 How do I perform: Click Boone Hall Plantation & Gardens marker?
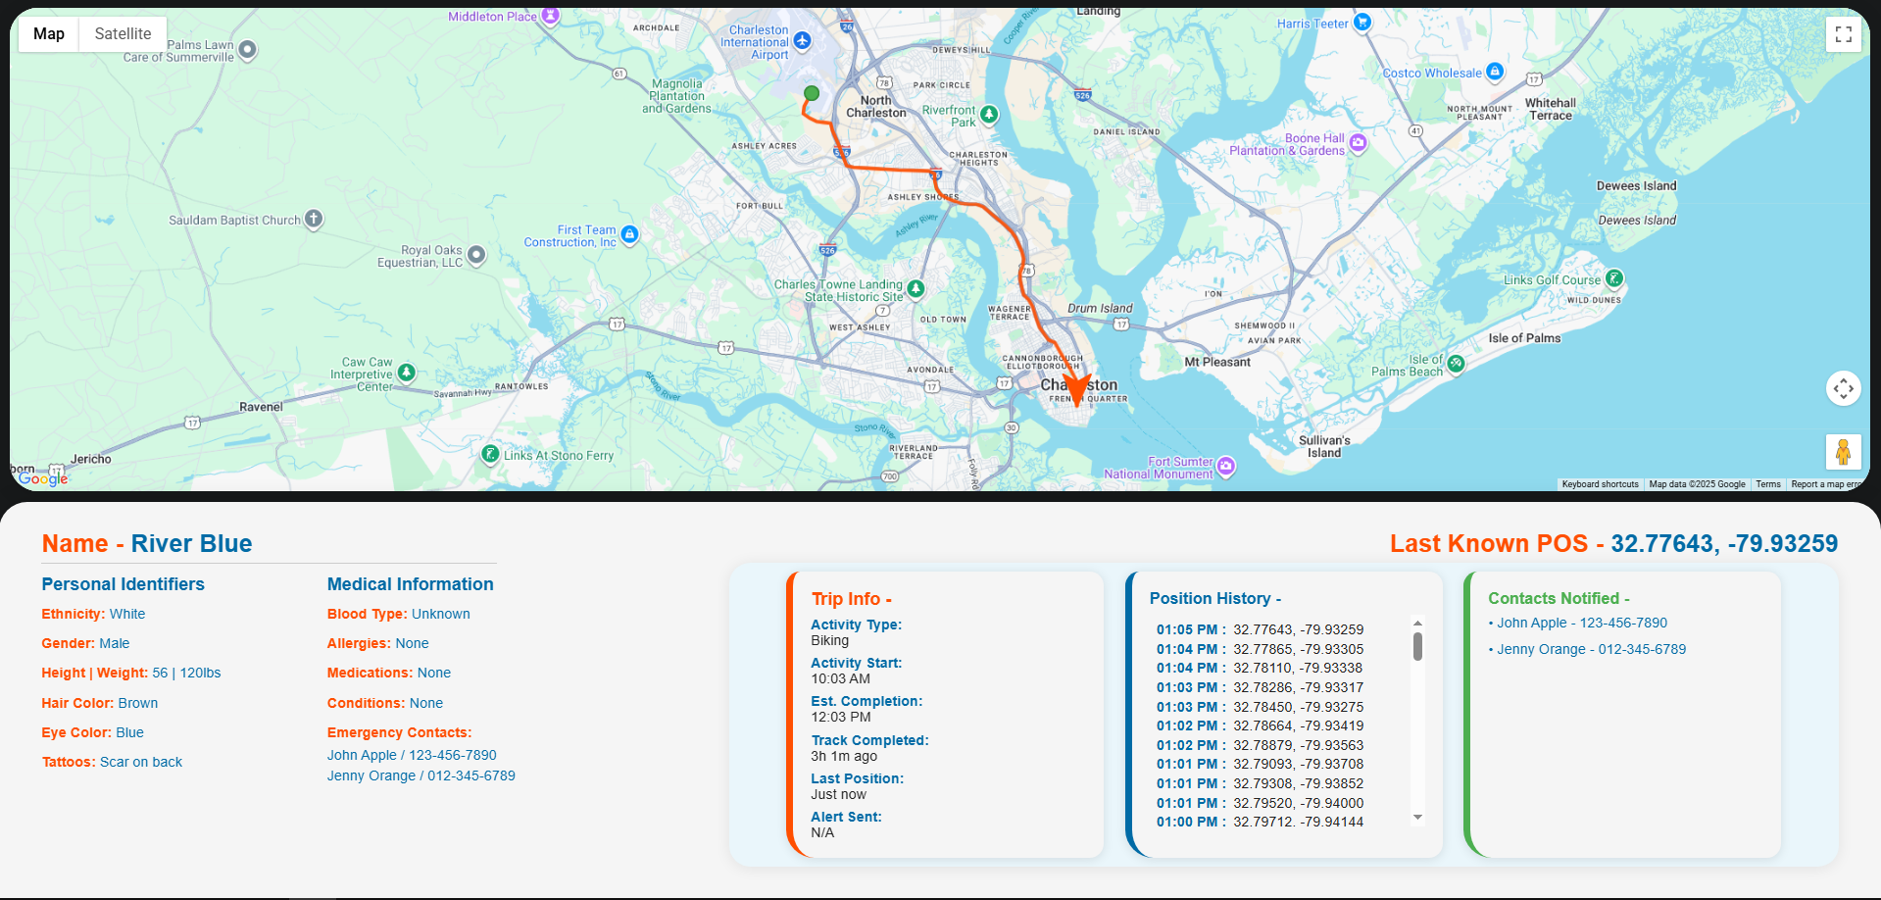coord(1358,143)
